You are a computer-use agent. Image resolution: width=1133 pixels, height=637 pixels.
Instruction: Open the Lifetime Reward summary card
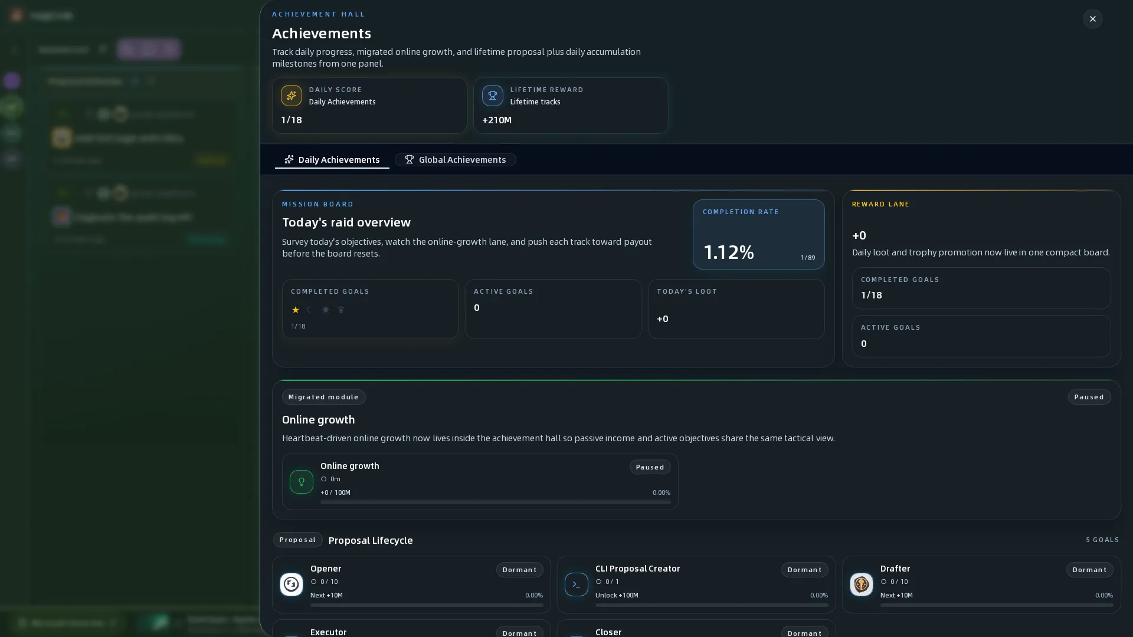[x=571, y=106]
